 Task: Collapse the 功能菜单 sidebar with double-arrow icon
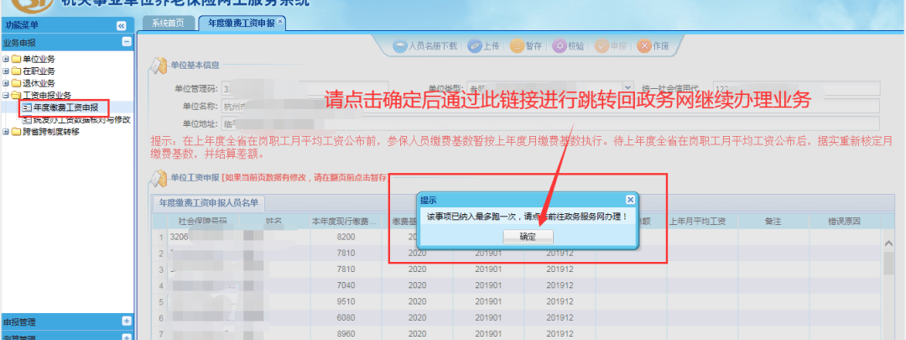click(121, 26)
